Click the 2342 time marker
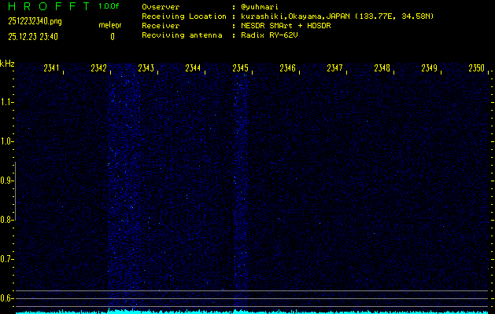495x314 pixels. [99, 68]
